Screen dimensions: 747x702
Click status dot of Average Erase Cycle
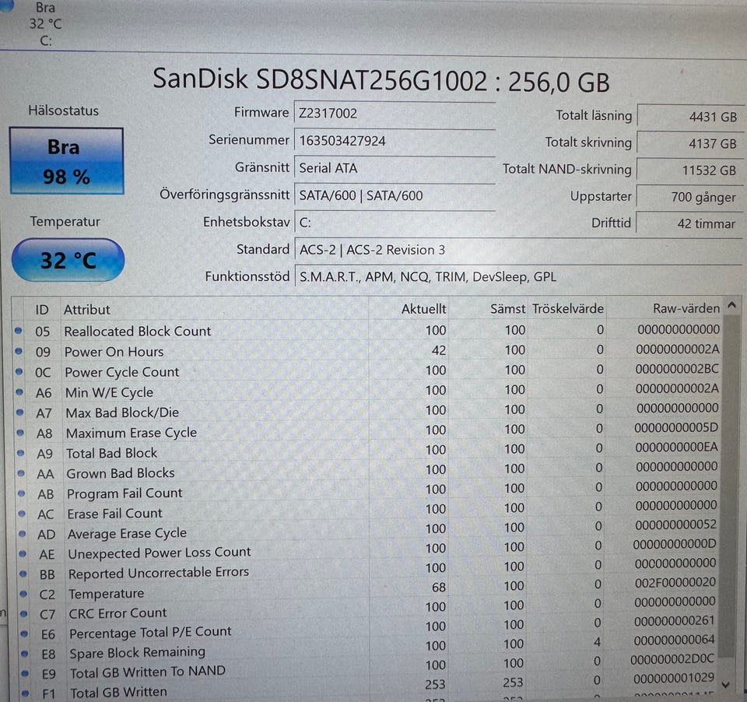[x=23, y=534]
